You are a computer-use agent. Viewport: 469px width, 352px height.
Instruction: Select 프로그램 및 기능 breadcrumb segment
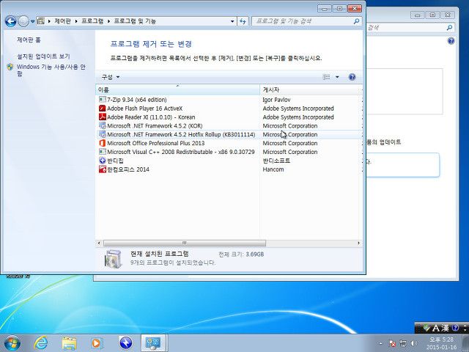click(x=135, y=21)
